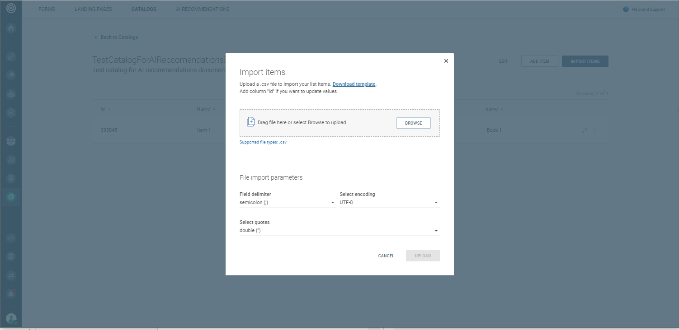This screenshot has width=679, height=330.
Task: Expand the Select encoding dropdown
Action: (389, 203)
